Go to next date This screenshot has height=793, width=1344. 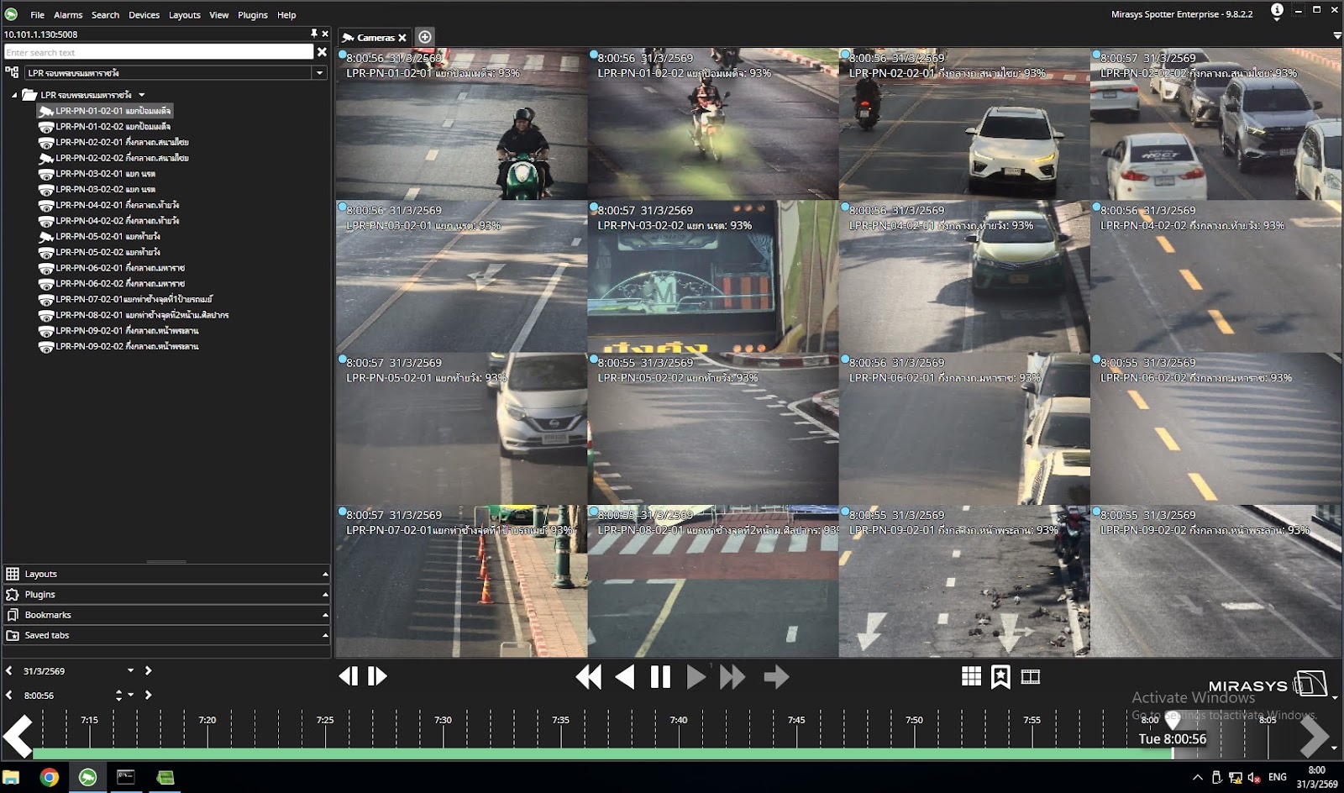pos(148,671)
